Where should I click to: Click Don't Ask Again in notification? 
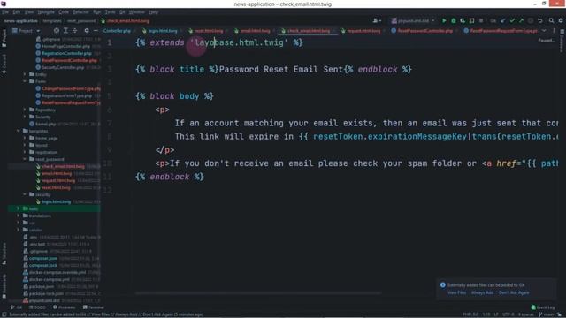point(514,292)
